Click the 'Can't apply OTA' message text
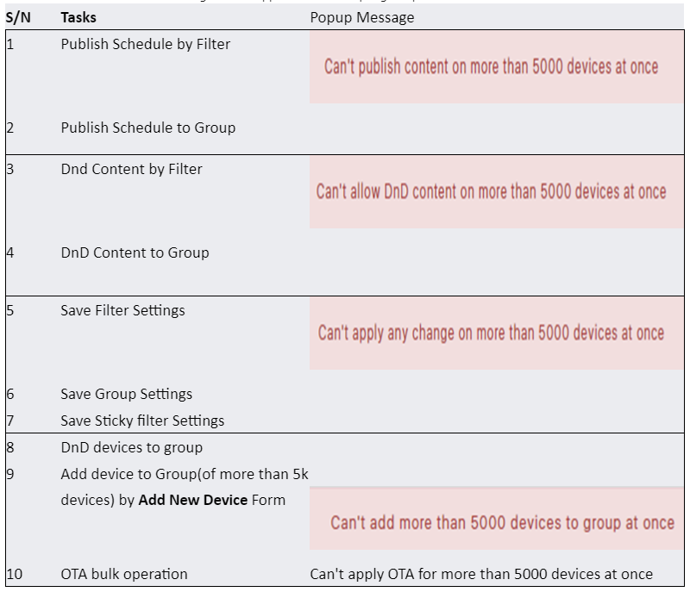 [481, 575]
